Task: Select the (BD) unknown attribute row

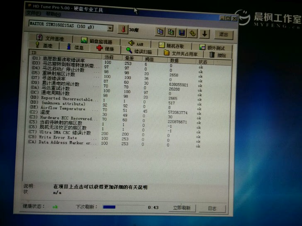Action: (x=115, y=105)
